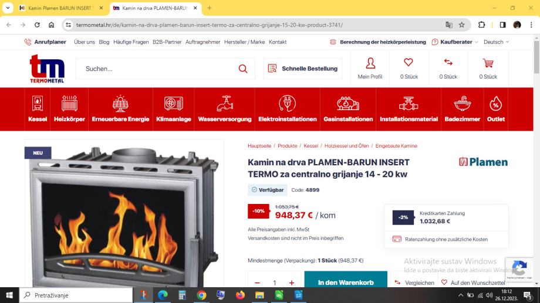Open the Klimaanlage air conditioner category
The image size is (540, 303).
click(174, 109)
